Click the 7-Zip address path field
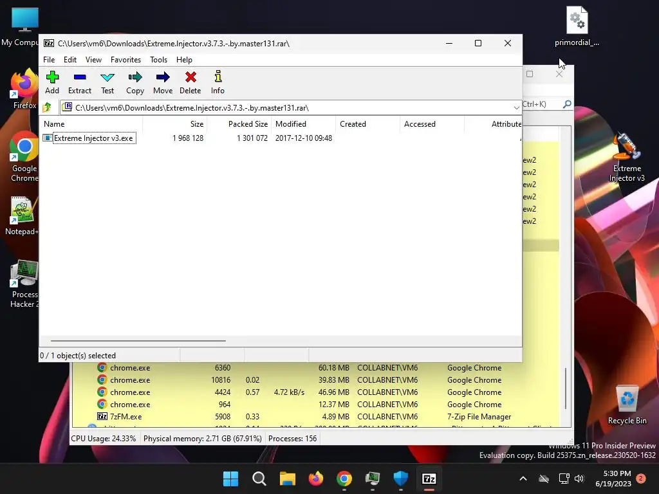Screen dimensions: 659x494 point(290,108)
